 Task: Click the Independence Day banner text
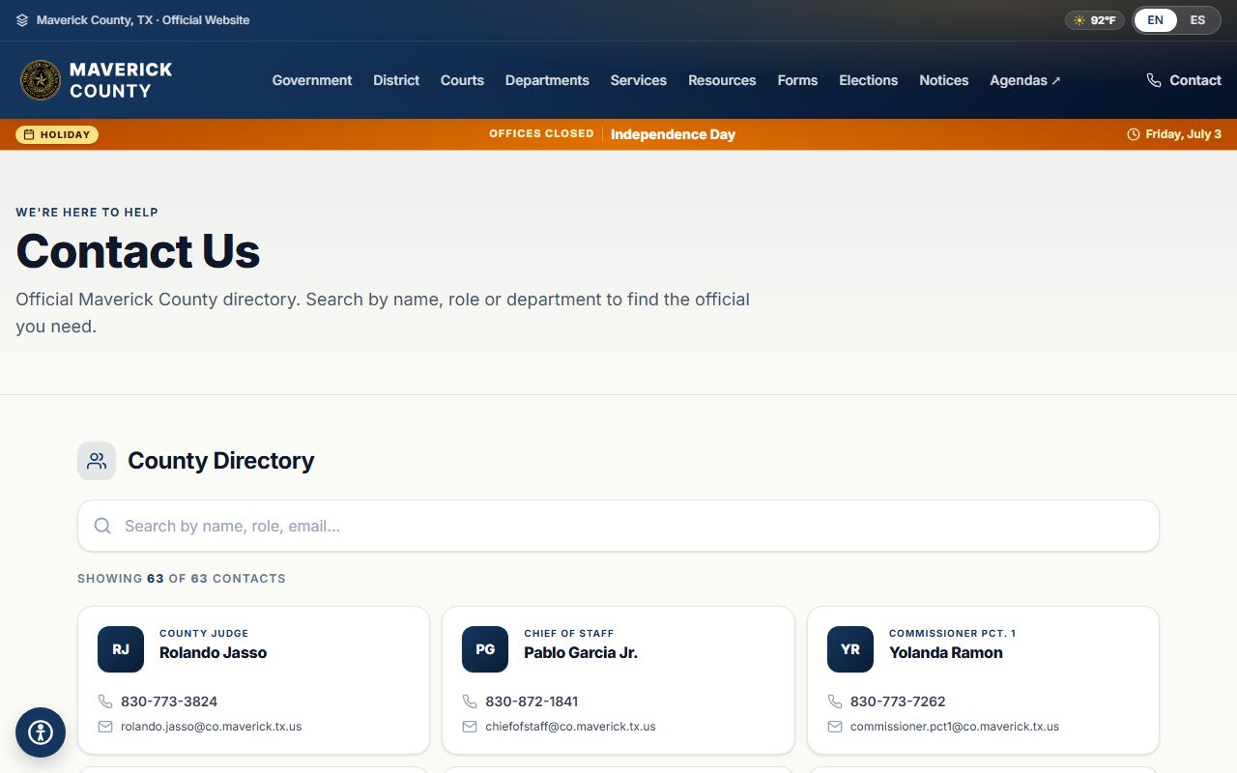pos(673,134)
